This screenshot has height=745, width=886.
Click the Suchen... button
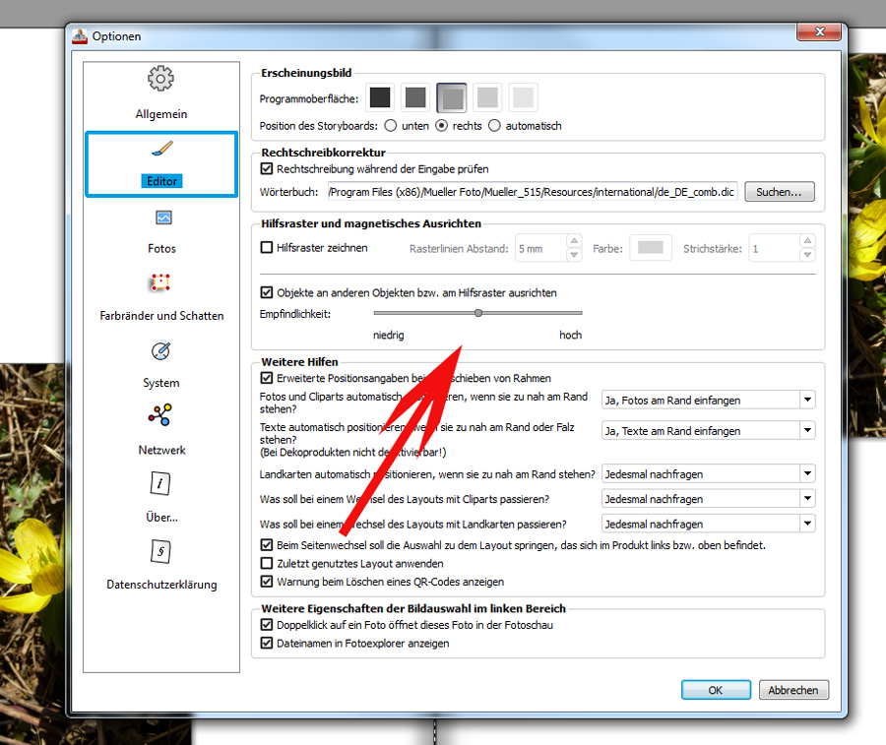[780, 192]
